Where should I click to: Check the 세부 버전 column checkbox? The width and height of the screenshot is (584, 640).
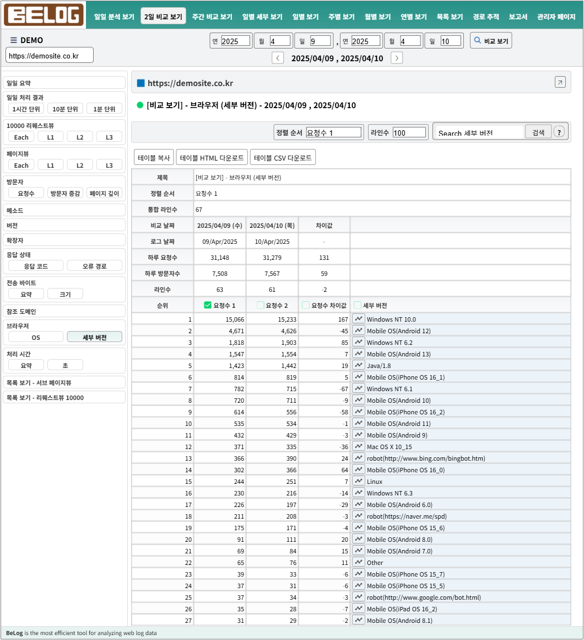coord(358,305)
